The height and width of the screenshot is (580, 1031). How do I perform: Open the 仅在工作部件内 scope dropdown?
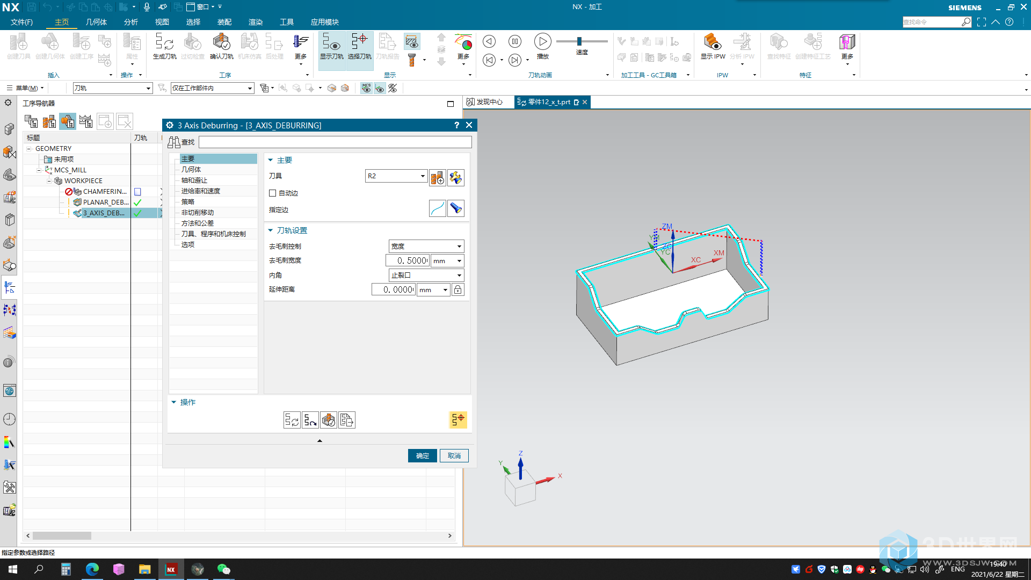212,88
